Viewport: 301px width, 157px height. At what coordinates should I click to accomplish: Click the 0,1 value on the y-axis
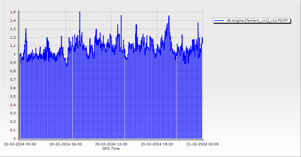click(x=13, y=130)
